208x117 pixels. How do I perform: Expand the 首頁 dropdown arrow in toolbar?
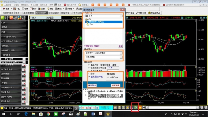[x=11, y=9]
